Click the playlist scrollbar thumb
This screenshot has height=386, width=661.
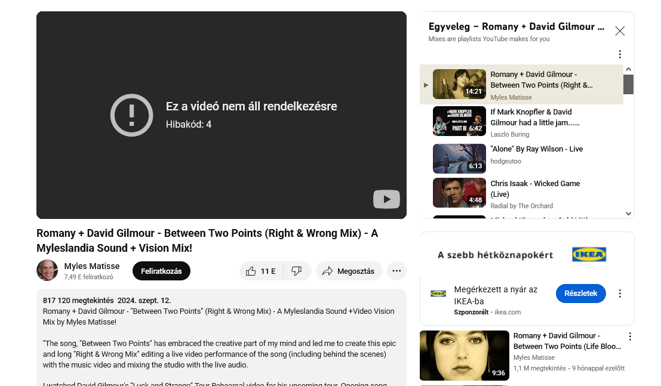pos(628,84)
